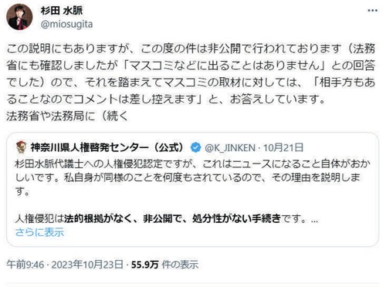Click the date 2023年10月23日

click(x=87, y=265)
